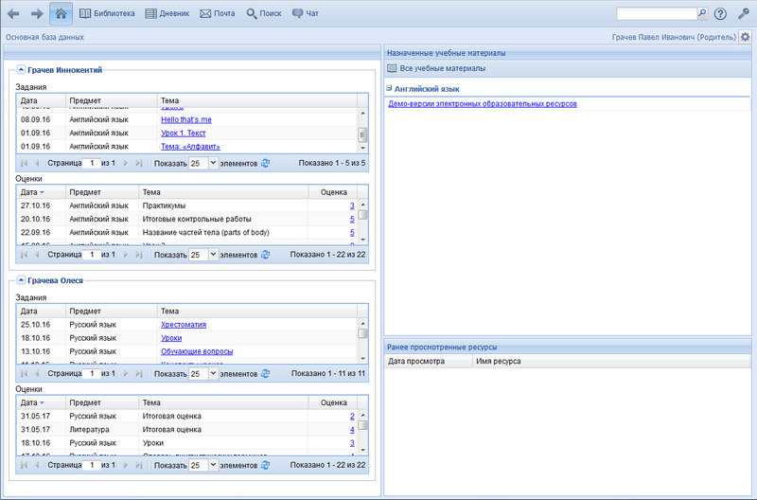Refresh the Грачев Иннокентий Задания table

266,163
